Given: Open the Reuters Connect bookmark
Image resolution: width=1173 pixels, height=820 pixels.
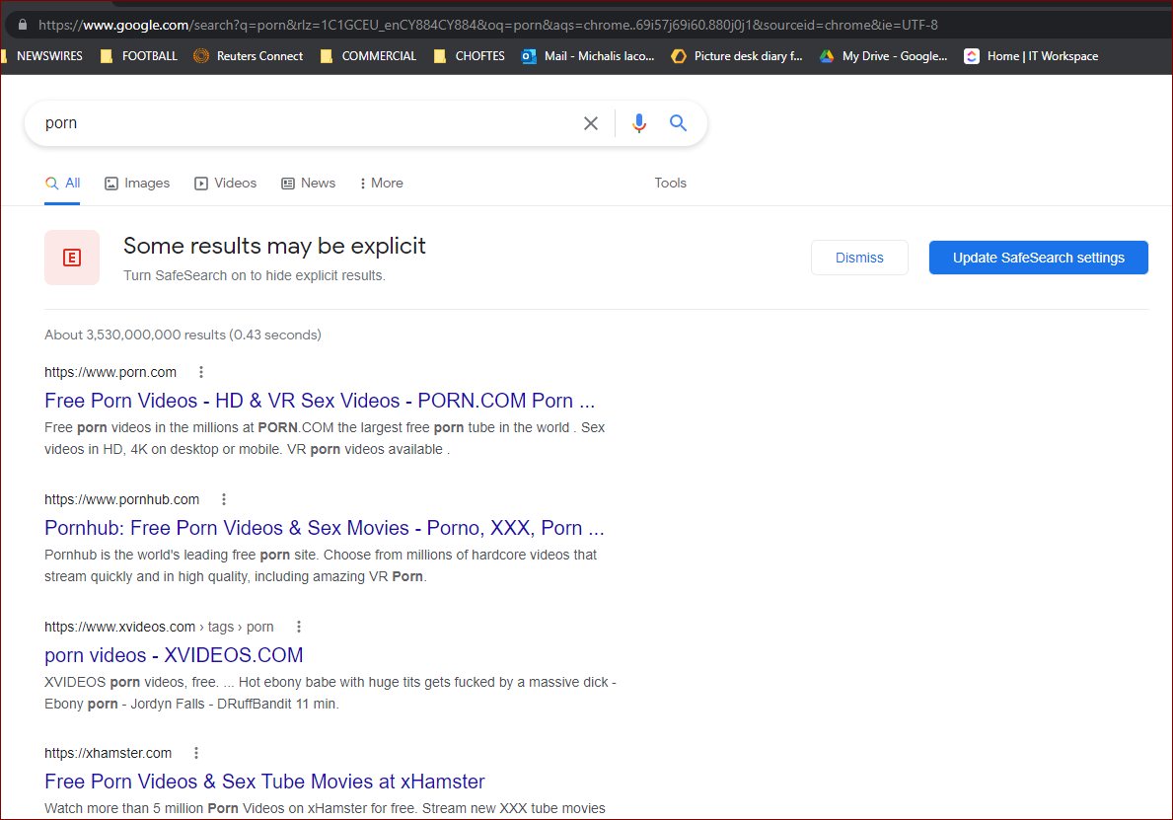Looking at the screenshot, I should [x=249, y=56].
